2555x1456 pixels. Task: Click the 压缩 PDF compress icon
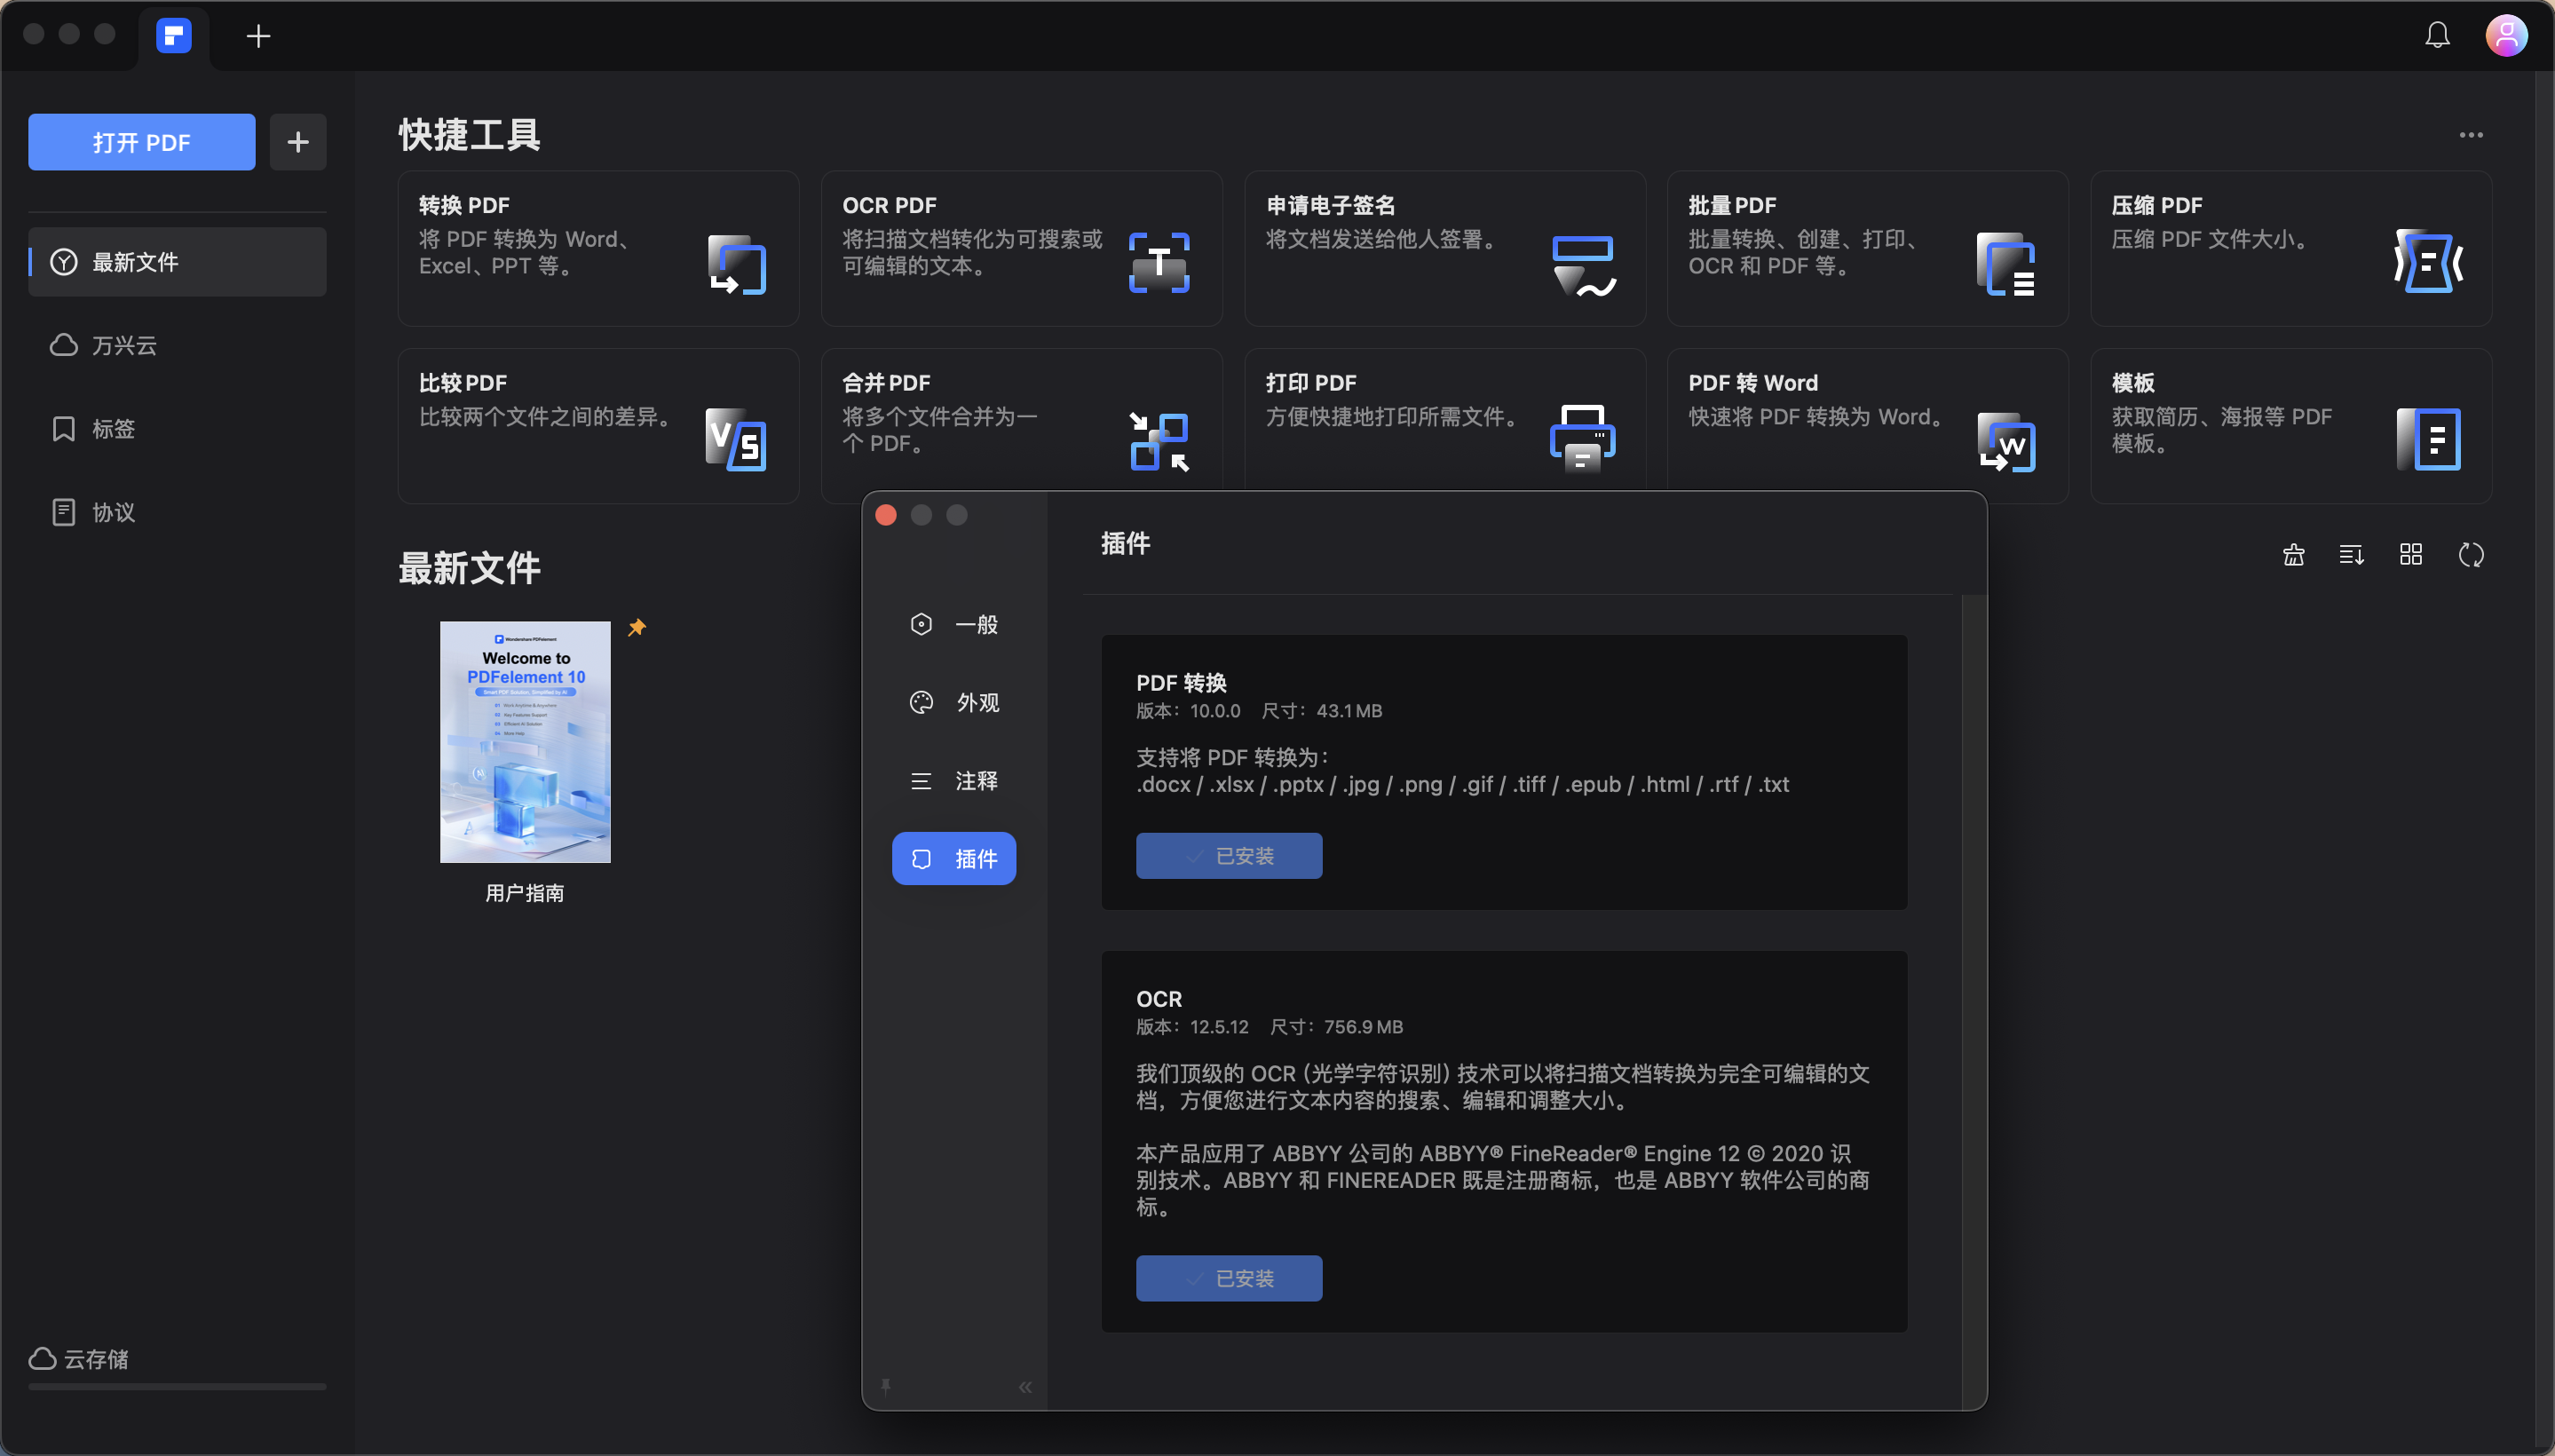point(2428,261)
